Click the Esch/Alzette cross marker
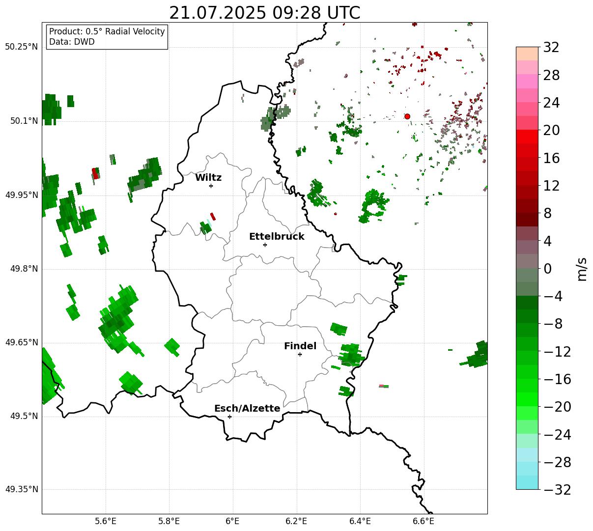Screen dimensions: 593x531 (229, 417)
